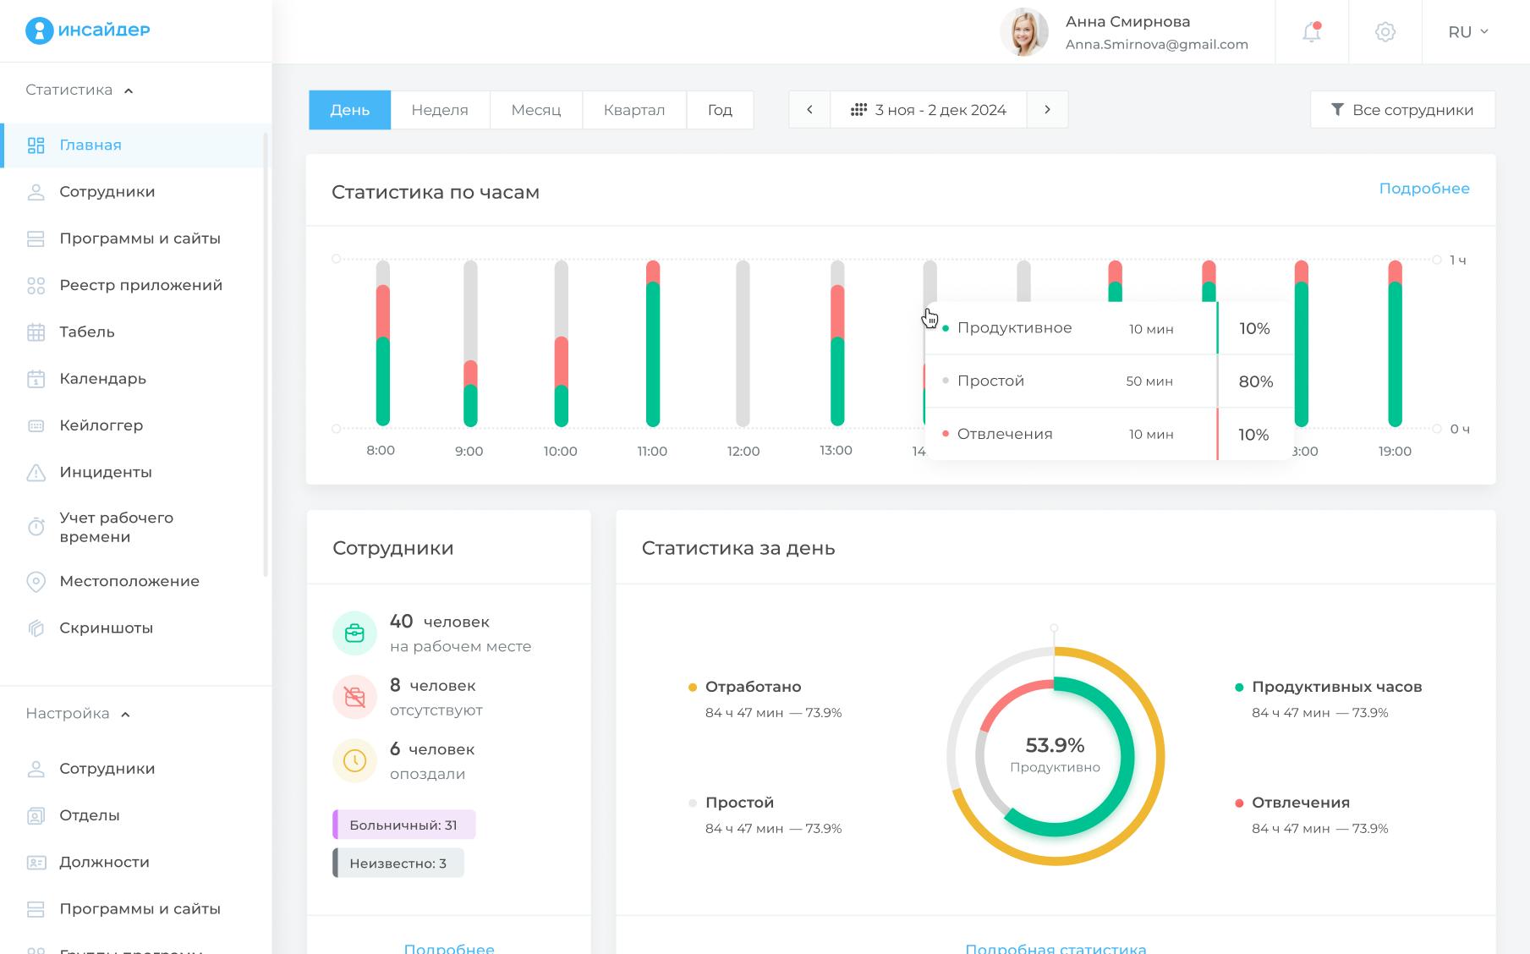Screen dimensions: 1530x954
Task: Click the Больничный: 31 status tag
Action: [x=403, y=825]
